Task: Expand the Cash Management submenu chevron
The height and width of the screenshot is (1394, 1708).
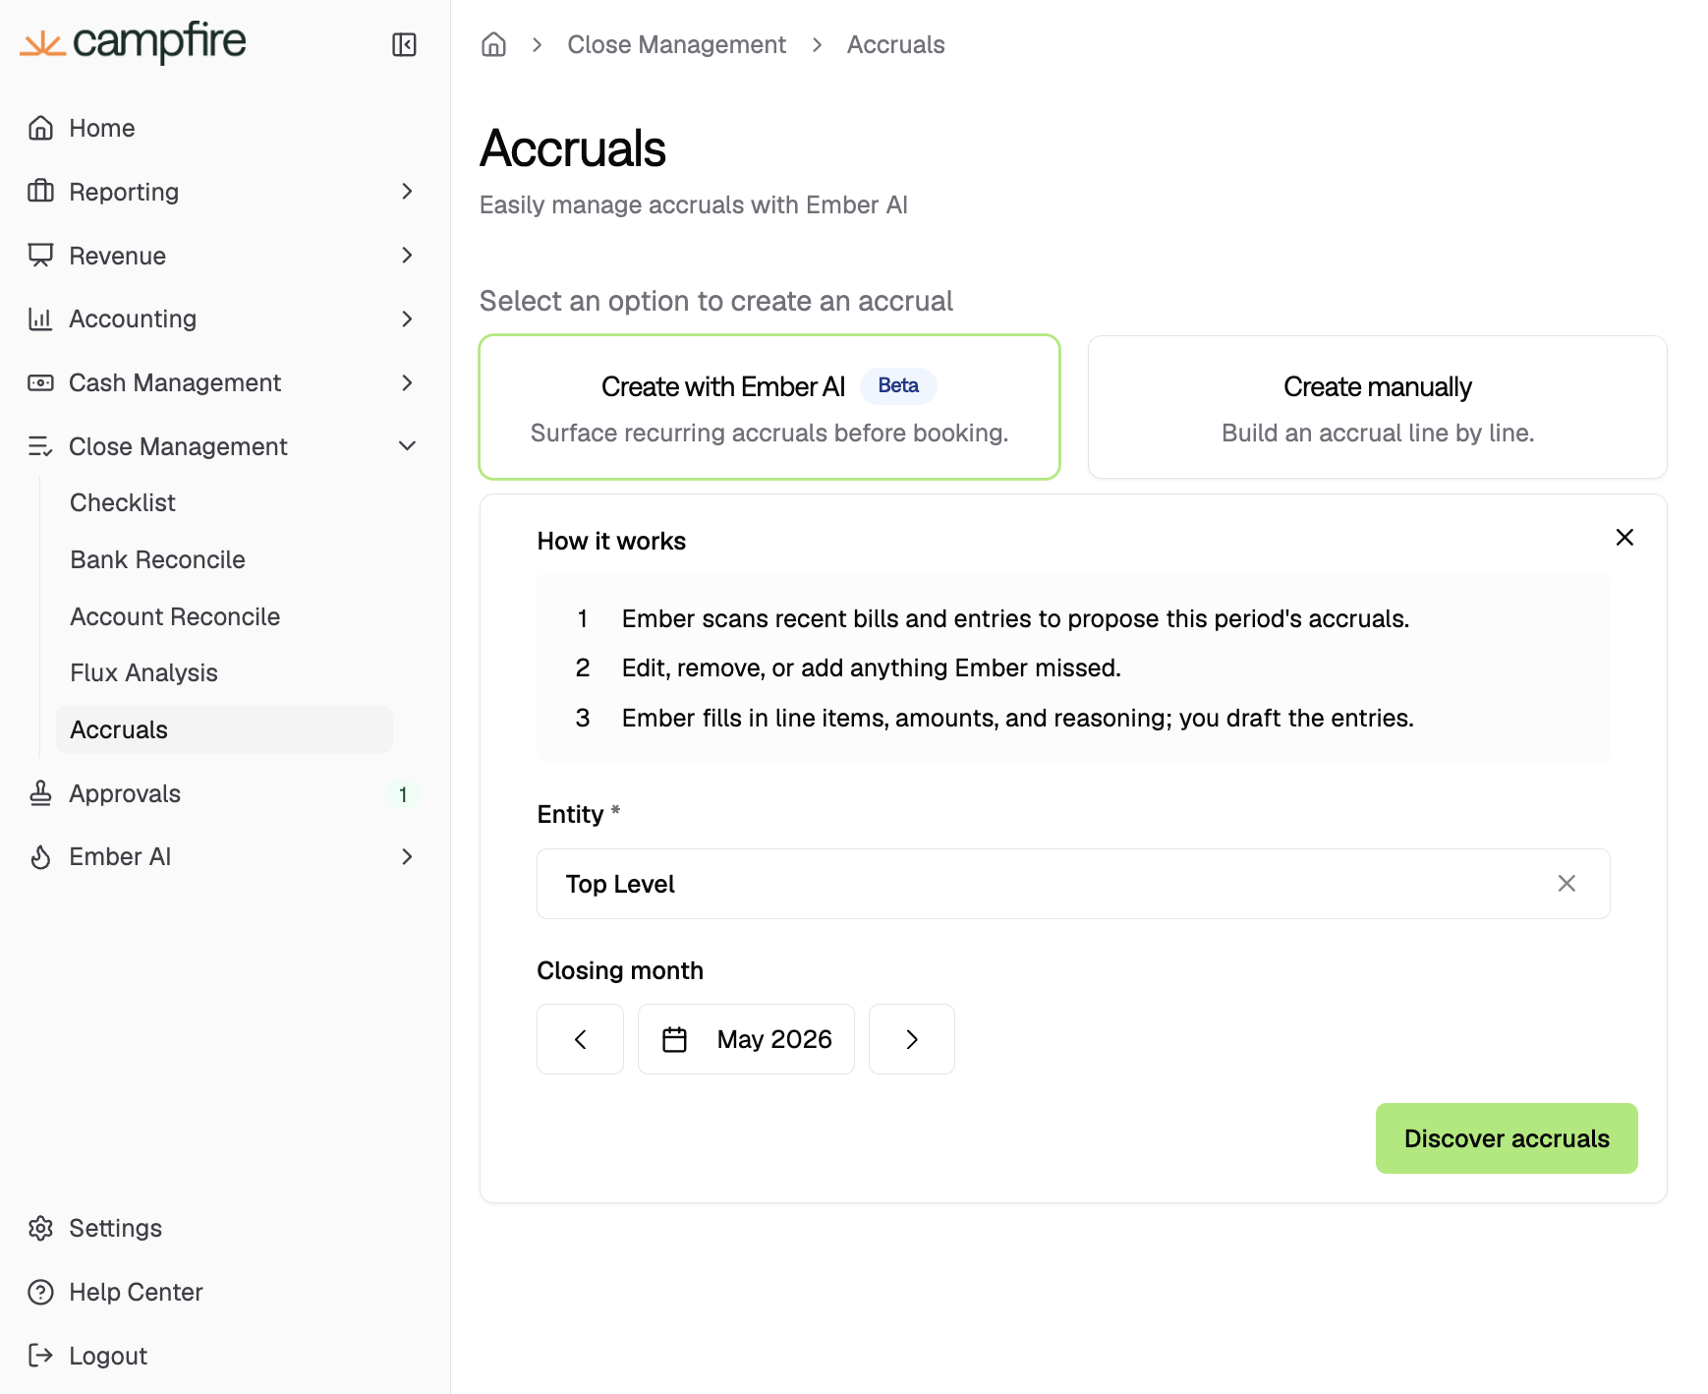Action: click(x=407, y=382)
